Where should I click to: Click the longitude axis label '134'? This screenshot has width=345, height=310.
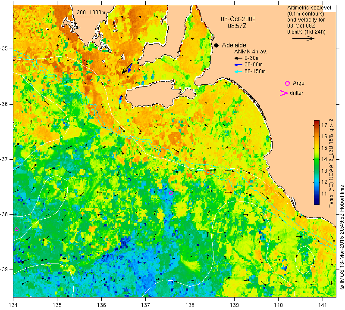[13, 305]
